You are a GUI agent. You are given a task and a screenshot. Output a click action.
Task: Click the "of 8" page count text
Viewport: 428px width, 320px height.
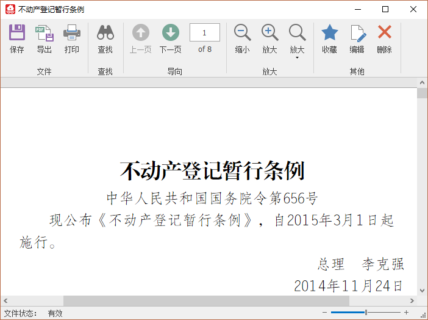[x=205, y=49]
